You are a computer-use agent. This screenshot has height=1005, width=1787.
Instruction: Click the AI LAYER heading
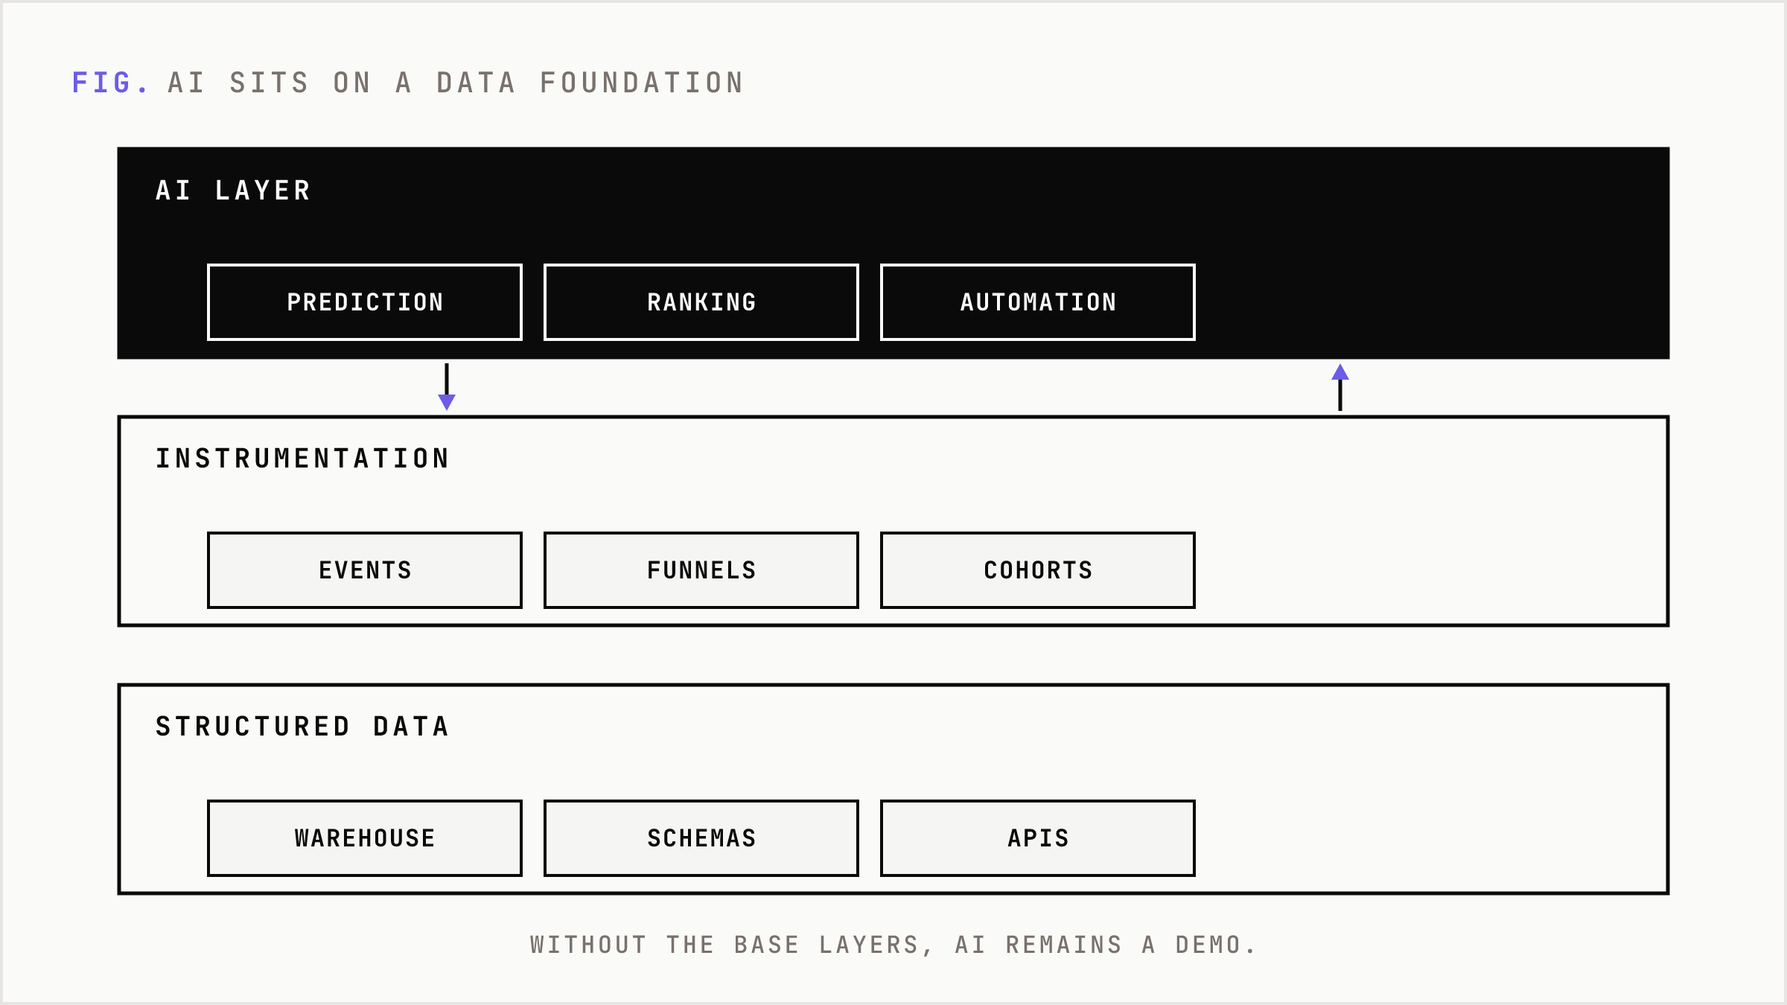[x=233, y=191]
